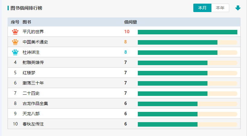Click the 二十四史 book entry
The image size is (247, 136).
point(31,93)
